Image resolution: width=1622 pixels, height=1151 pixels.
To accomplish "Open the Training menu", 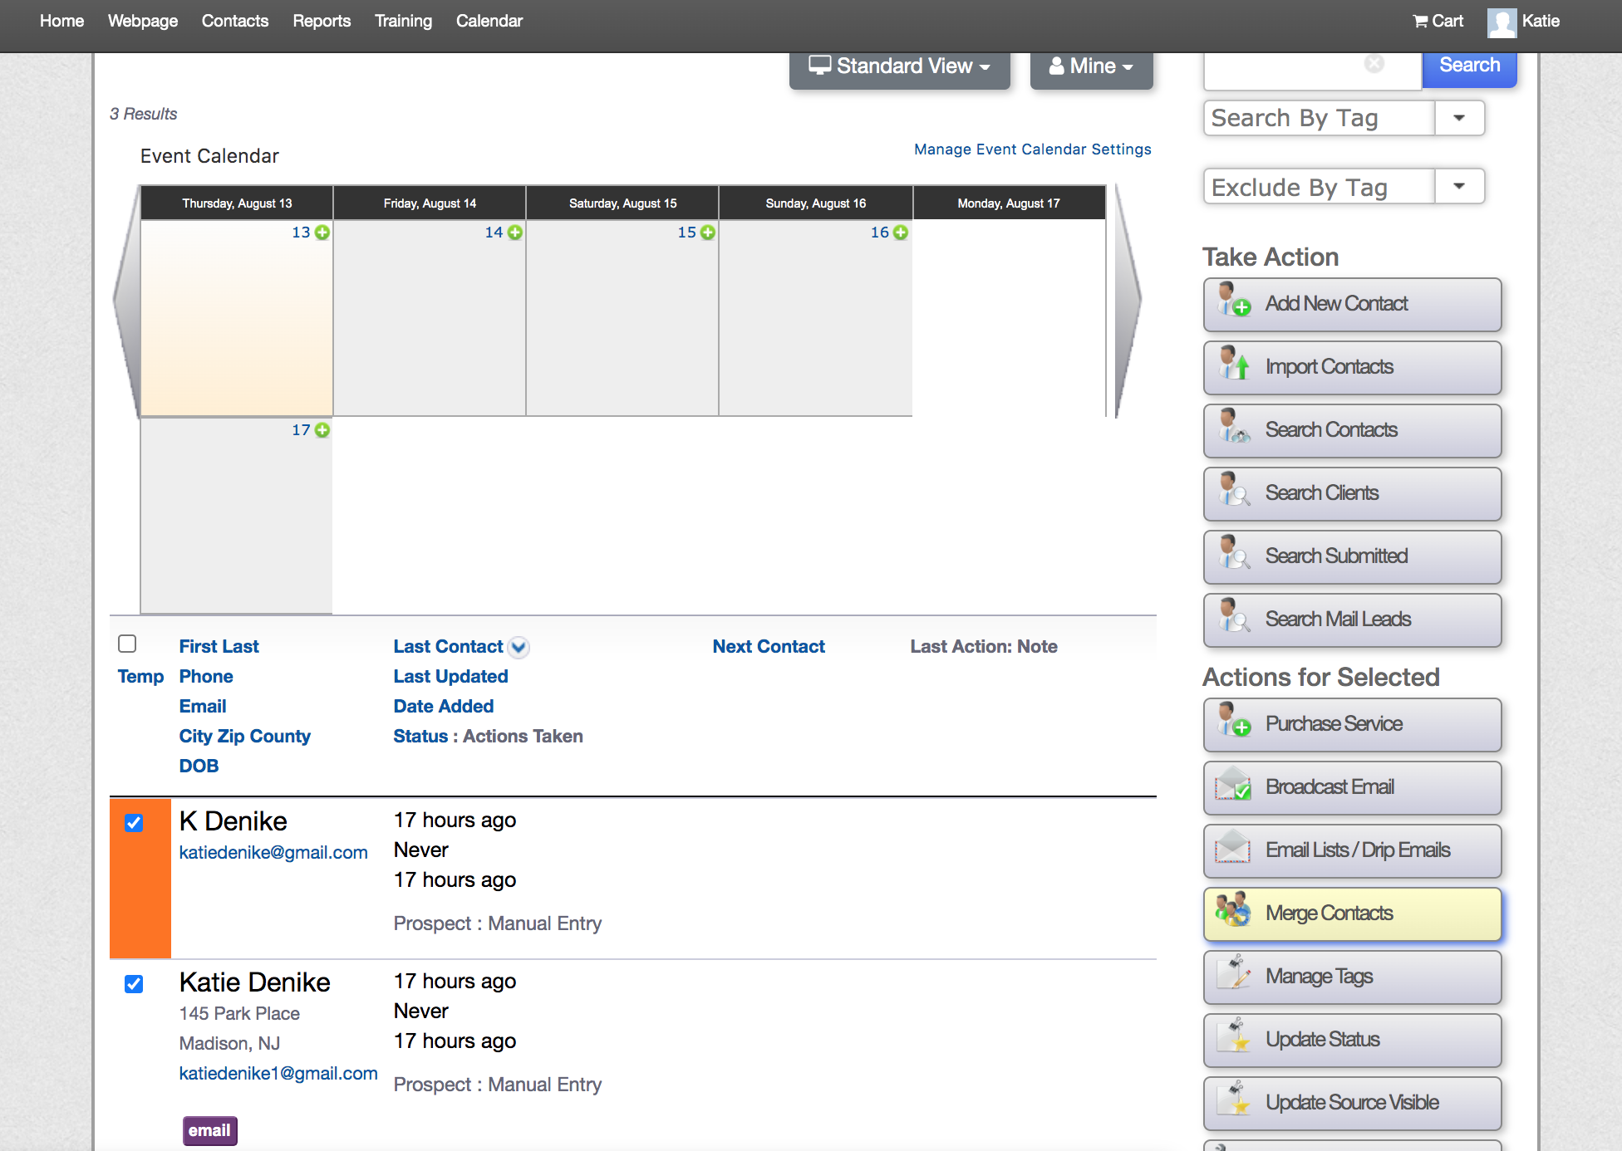I will tap(403, 21).
